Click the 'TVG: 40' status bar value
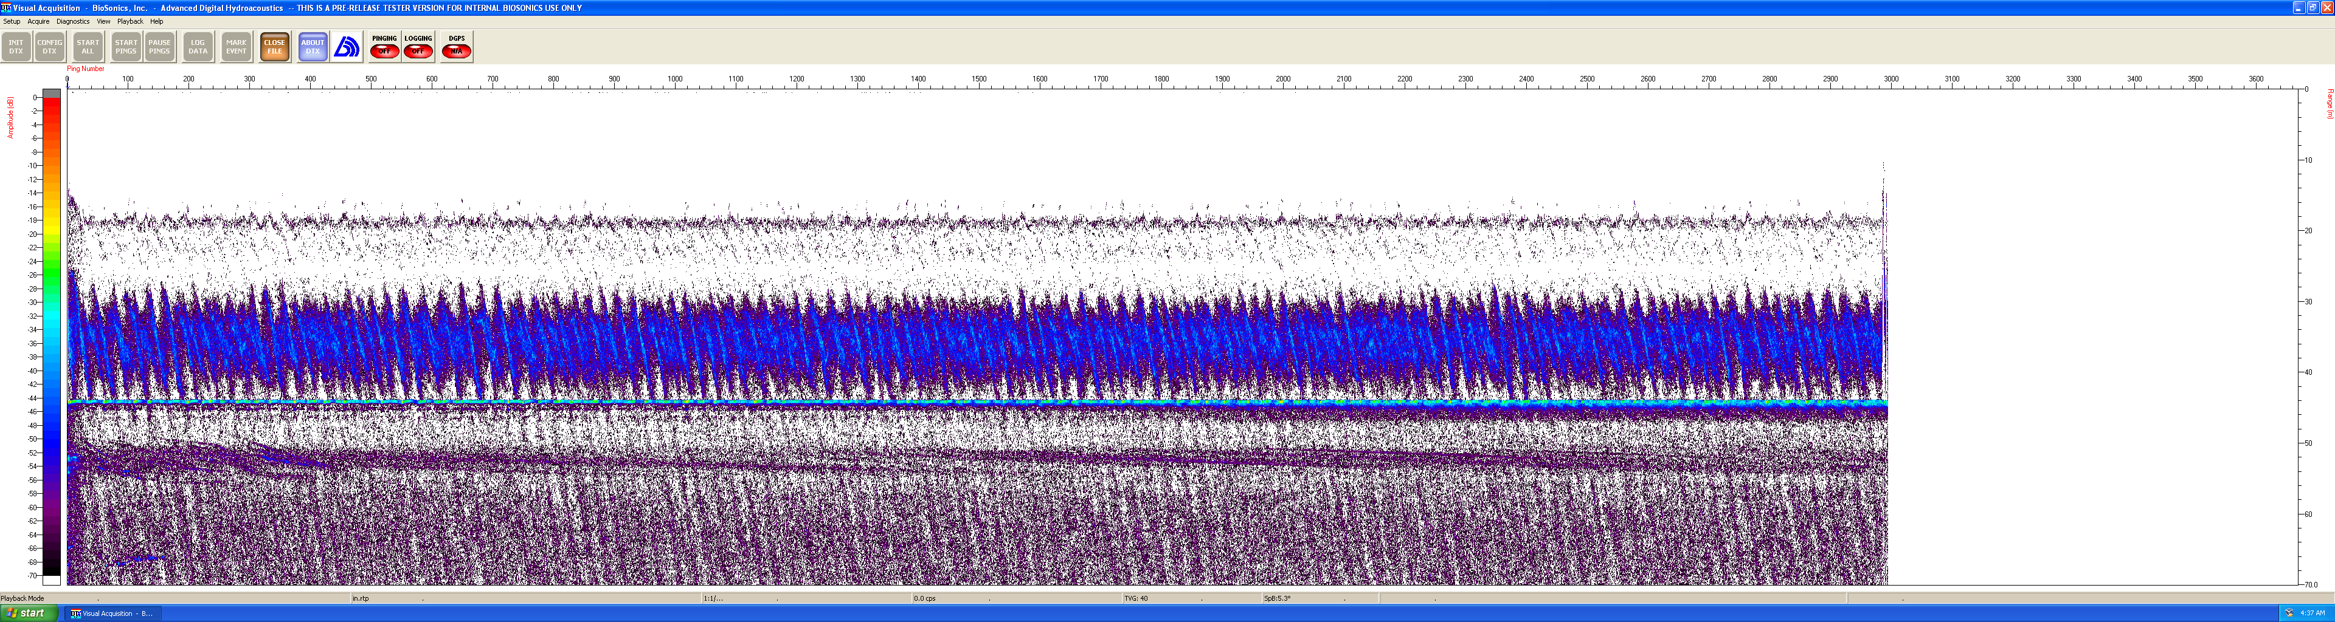This screenshot has width=2335, height=622. tap(1136, 598)
